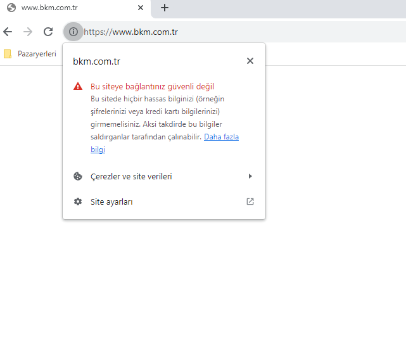Close the www.bkm.com.tr tab
This screenshot has width=406, height=339.
pos(141,8)
